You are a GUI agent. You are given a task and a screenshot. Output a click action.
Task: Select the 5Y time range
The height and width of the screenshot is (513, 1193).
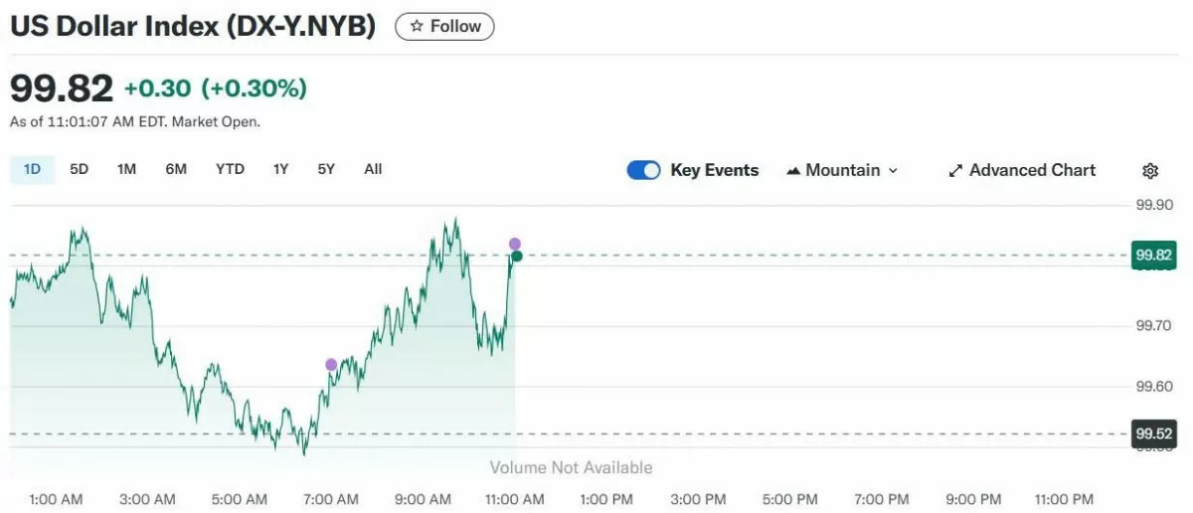pyautogui.click(x=326, y=169)
